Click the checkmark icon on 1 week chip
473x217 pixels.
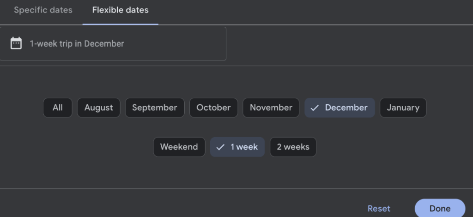(x=220, y=147)
